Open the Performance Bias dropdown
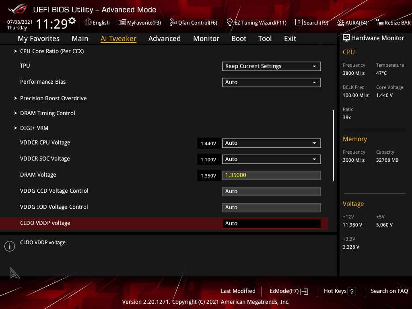 (272, 82)
